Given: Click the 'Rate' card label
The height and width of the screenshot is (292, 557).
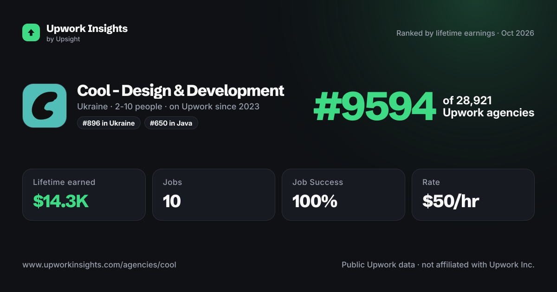Looking at the screenshot, I should coord(431,182).
